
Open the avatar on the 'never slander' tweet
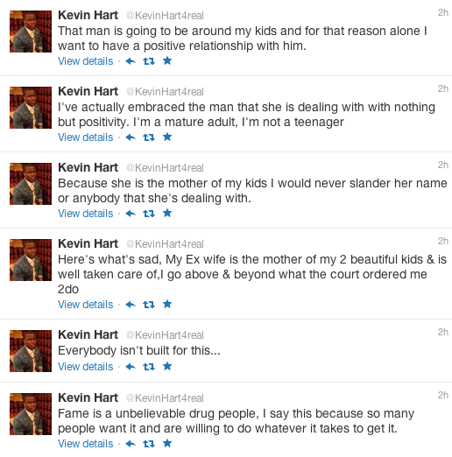point(31,184)
